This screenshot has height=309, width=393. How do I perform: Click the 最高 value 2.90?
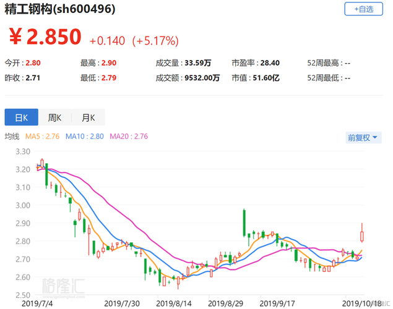point(109,63)
